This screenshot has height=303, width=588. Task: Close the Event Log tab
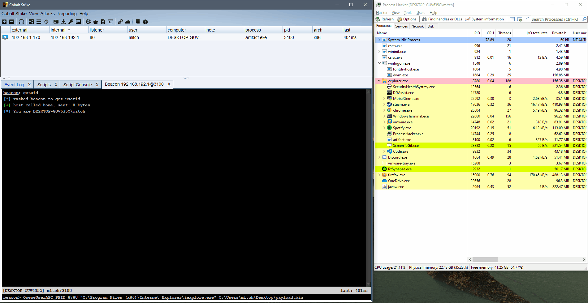29,85
